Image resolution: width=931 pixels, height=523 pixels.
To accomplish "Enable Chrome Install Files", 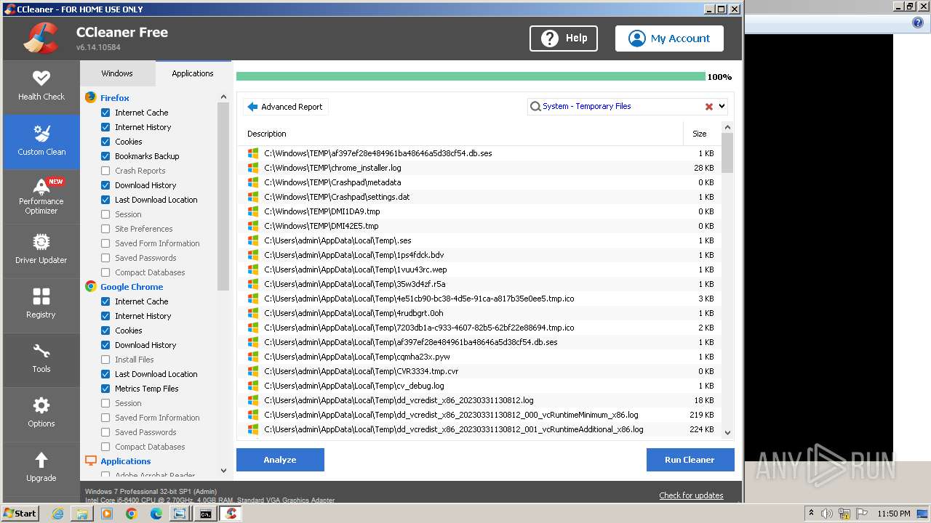I will coord(105,360).
